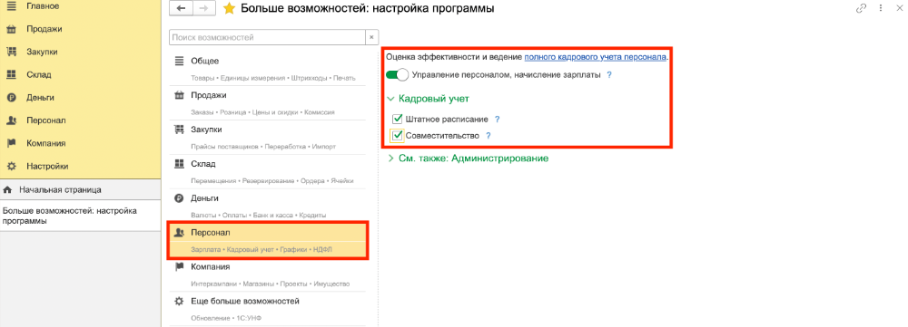Follow полного кадрового учета персонала link

click(596, 57)
